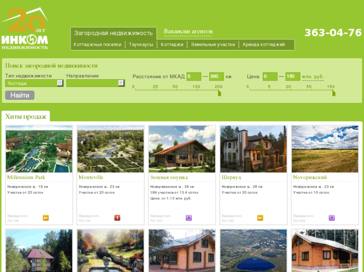
Task: Click the maximum МКАД distance field
Action: [216, 76]
